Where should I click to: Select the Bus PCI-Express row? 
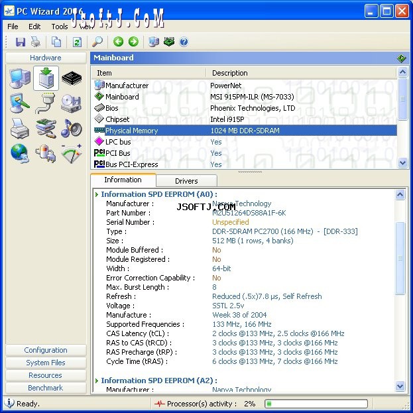click(x=245, y=164)
